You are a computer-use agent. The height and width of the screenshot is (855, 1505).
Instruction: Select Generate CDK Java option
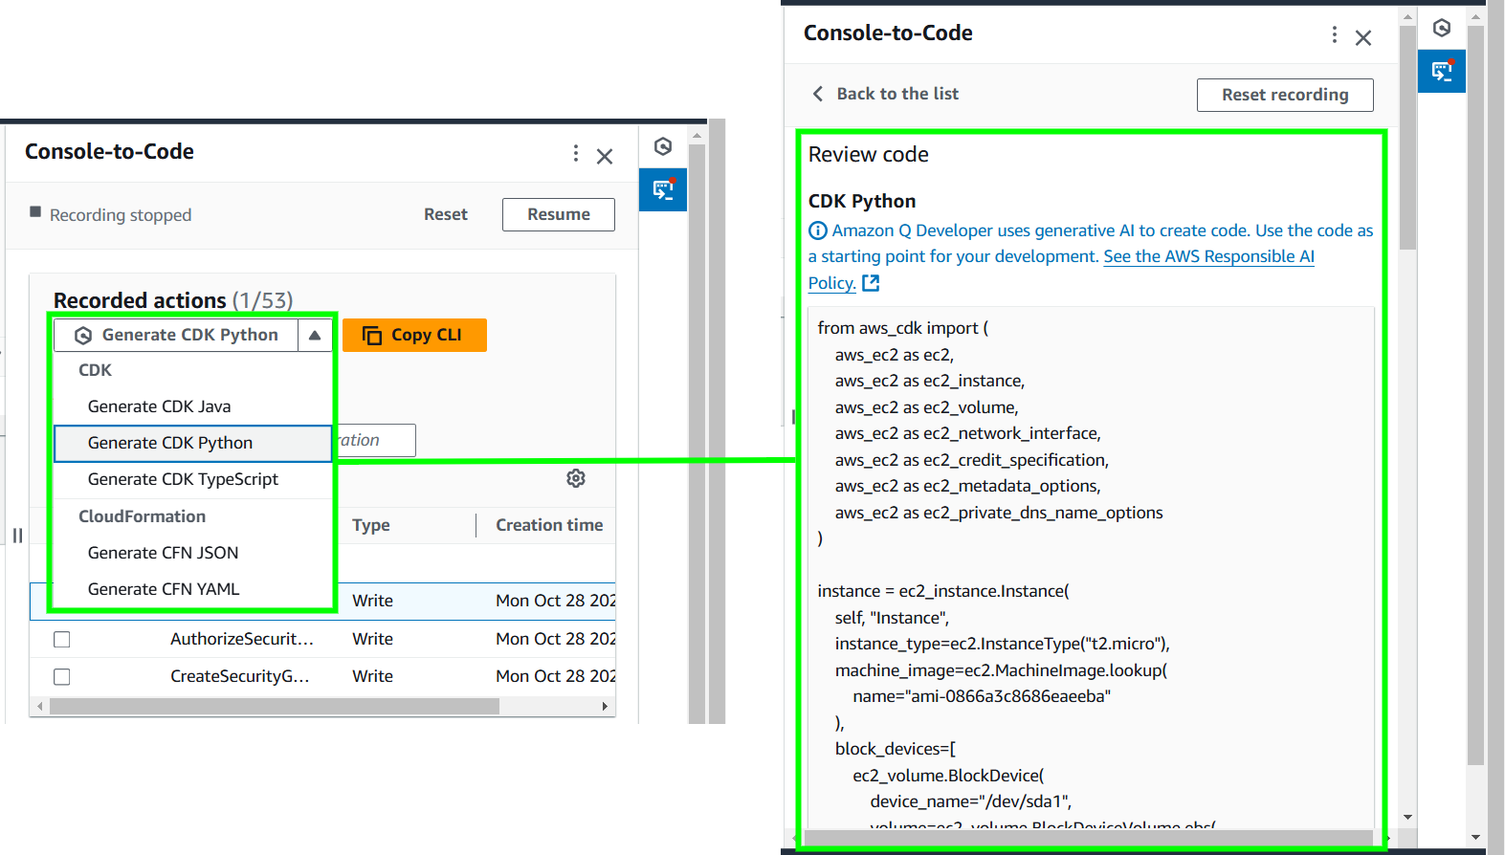tap(193, 406)
